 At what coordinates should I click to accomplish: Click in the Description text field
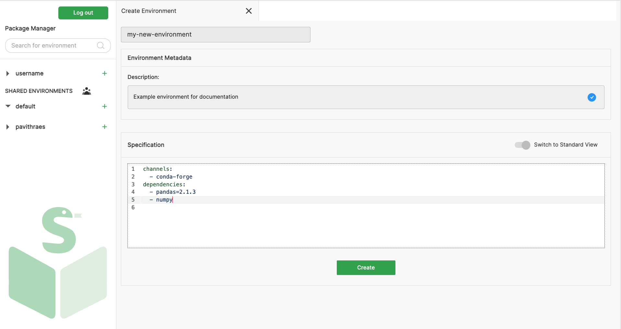[x=357, y=97]
